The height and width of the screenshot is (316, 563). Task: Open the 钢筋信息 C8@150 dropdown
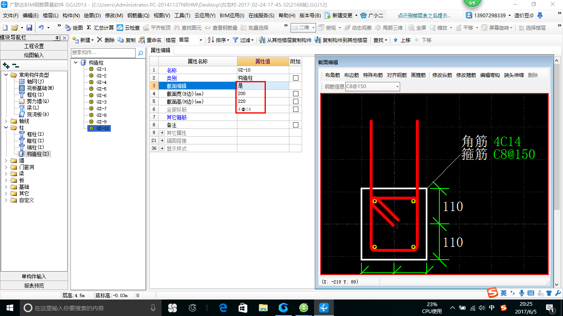pos(397,86)
